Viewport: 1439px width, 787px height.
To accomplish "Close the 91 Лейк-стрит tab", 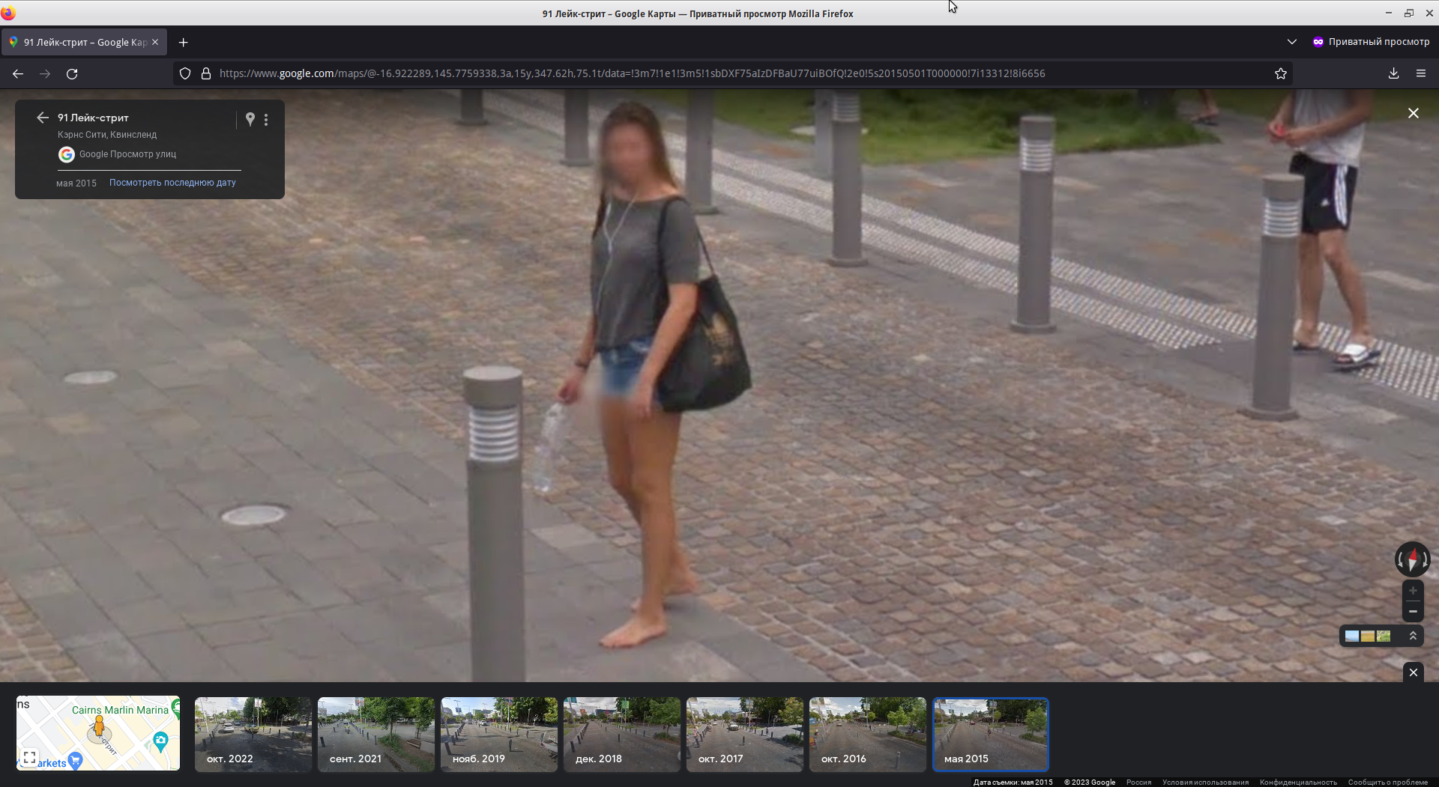I will click(x=155, y=42).
